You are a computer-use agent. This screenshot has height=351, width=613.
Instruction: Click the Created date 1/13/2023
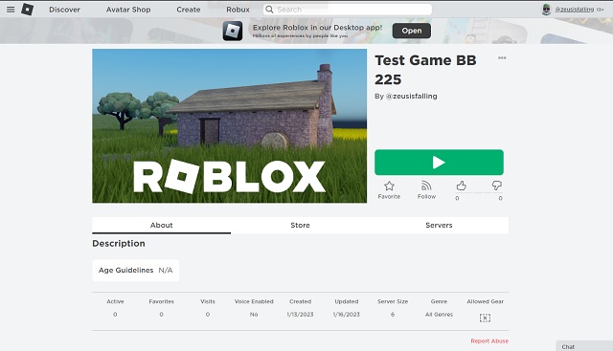300,315
